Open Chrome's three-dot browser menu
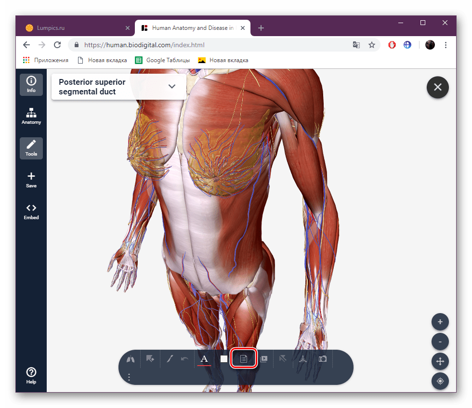This screenshot has height=408, width=472. coord(446,45)
